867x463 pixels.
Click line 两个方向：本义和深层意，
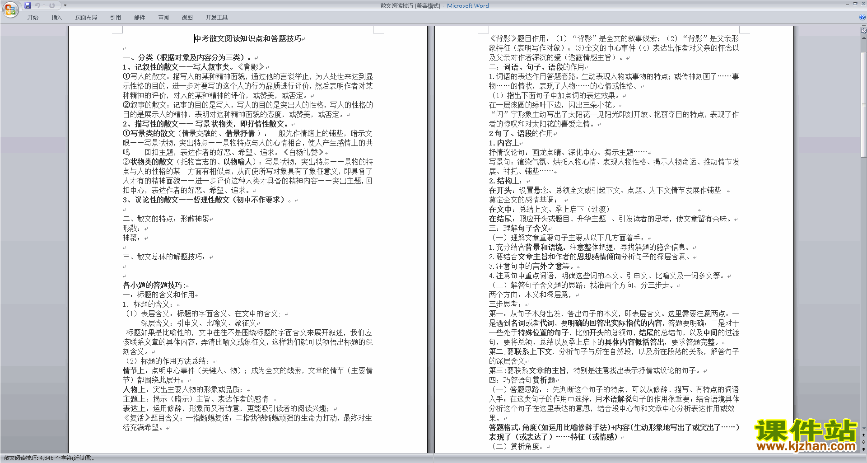point(531,295)
